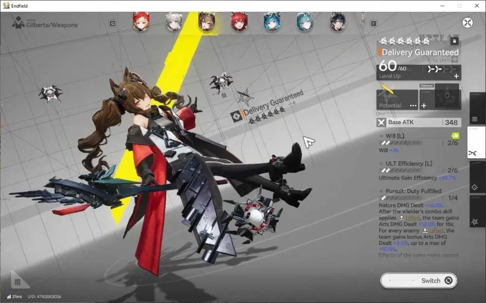The width and height of the screenshot is (486, 303).
Task: Close the weapons screen with X icon
Action: click(468, 23)
